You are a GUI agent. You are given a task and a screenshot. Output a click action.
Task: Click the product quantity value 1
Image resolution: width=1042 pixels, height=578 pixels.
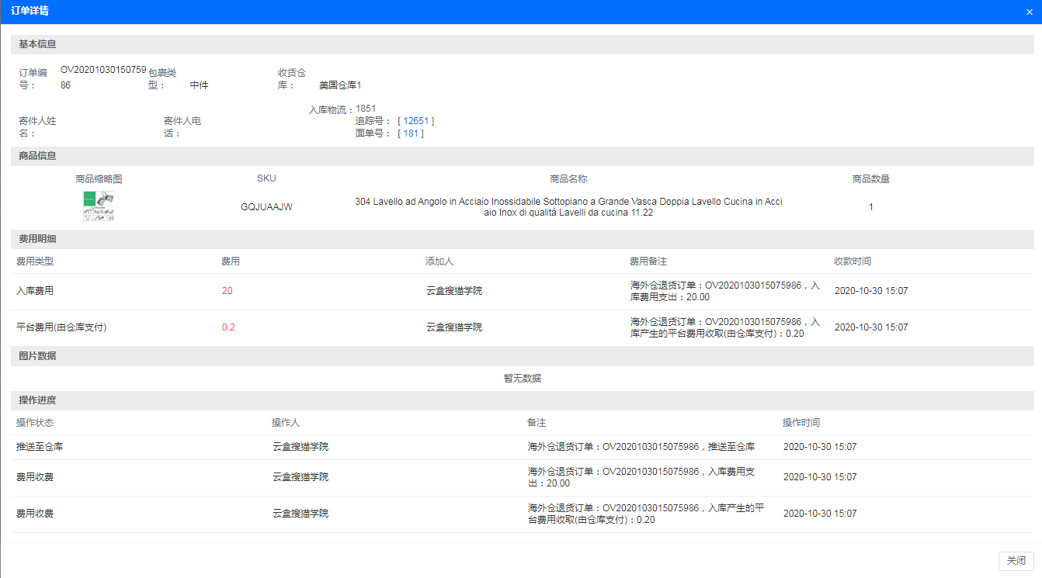870,207
